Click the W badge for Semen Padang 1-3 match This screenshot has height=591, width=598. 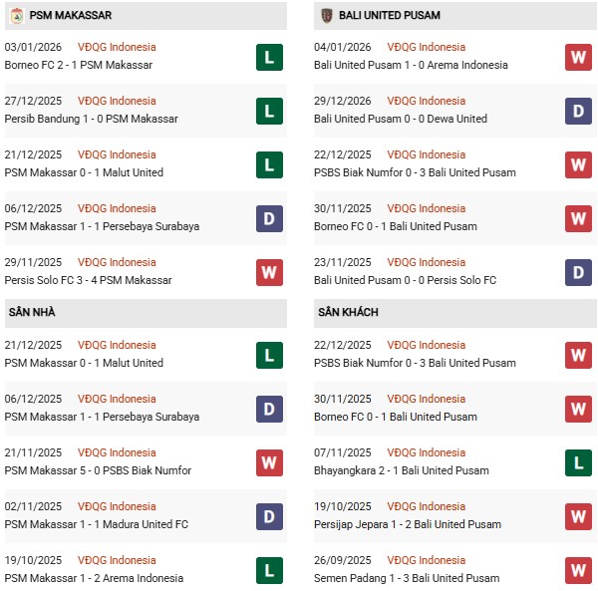(x=578, y=570)
